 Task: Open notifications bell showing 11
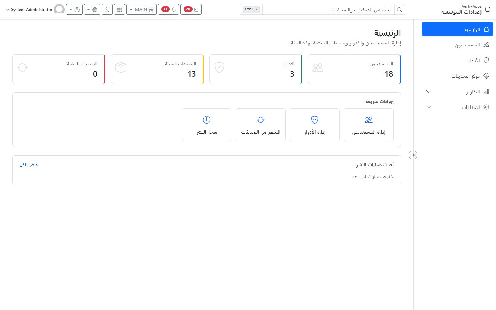168,10
